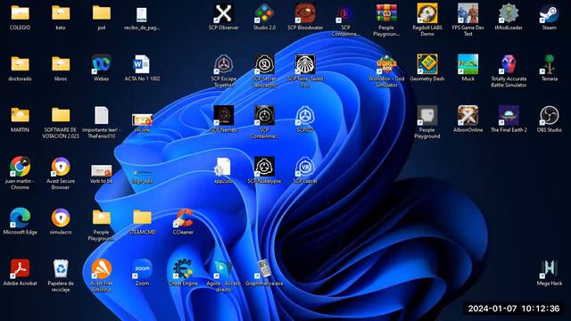Open the People Playgroun... folder
The width and height of the screenshot is (571, 321).
[101, 218]
